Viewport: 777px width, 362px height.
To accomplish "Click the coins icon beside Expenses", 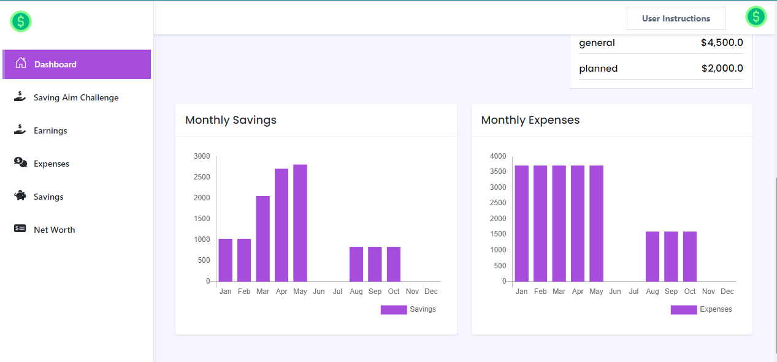I will 20,163.
